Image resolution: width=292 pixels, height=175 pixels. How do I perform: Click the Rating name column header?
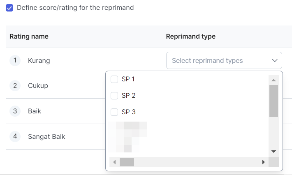click(29, 37)
